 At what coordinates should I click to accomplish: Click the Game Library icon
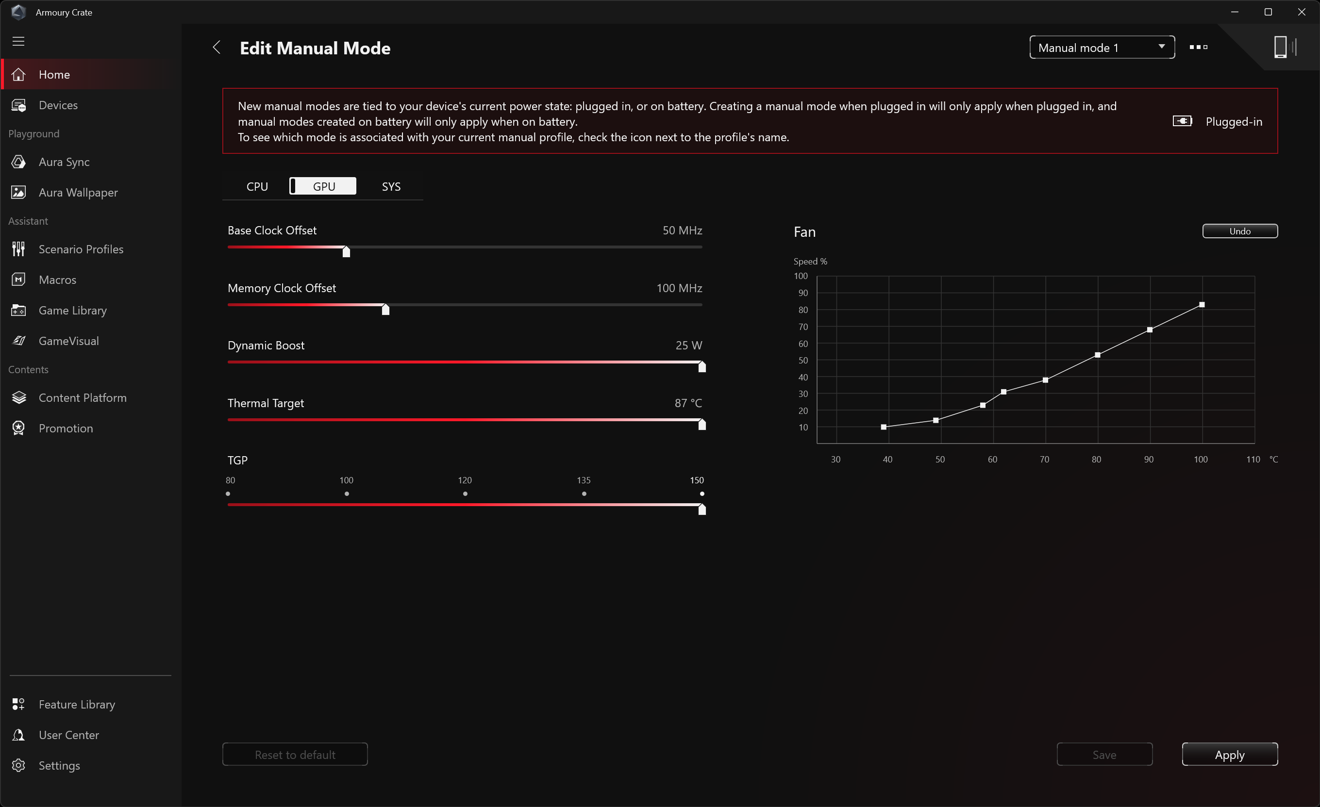coord(19,310)
